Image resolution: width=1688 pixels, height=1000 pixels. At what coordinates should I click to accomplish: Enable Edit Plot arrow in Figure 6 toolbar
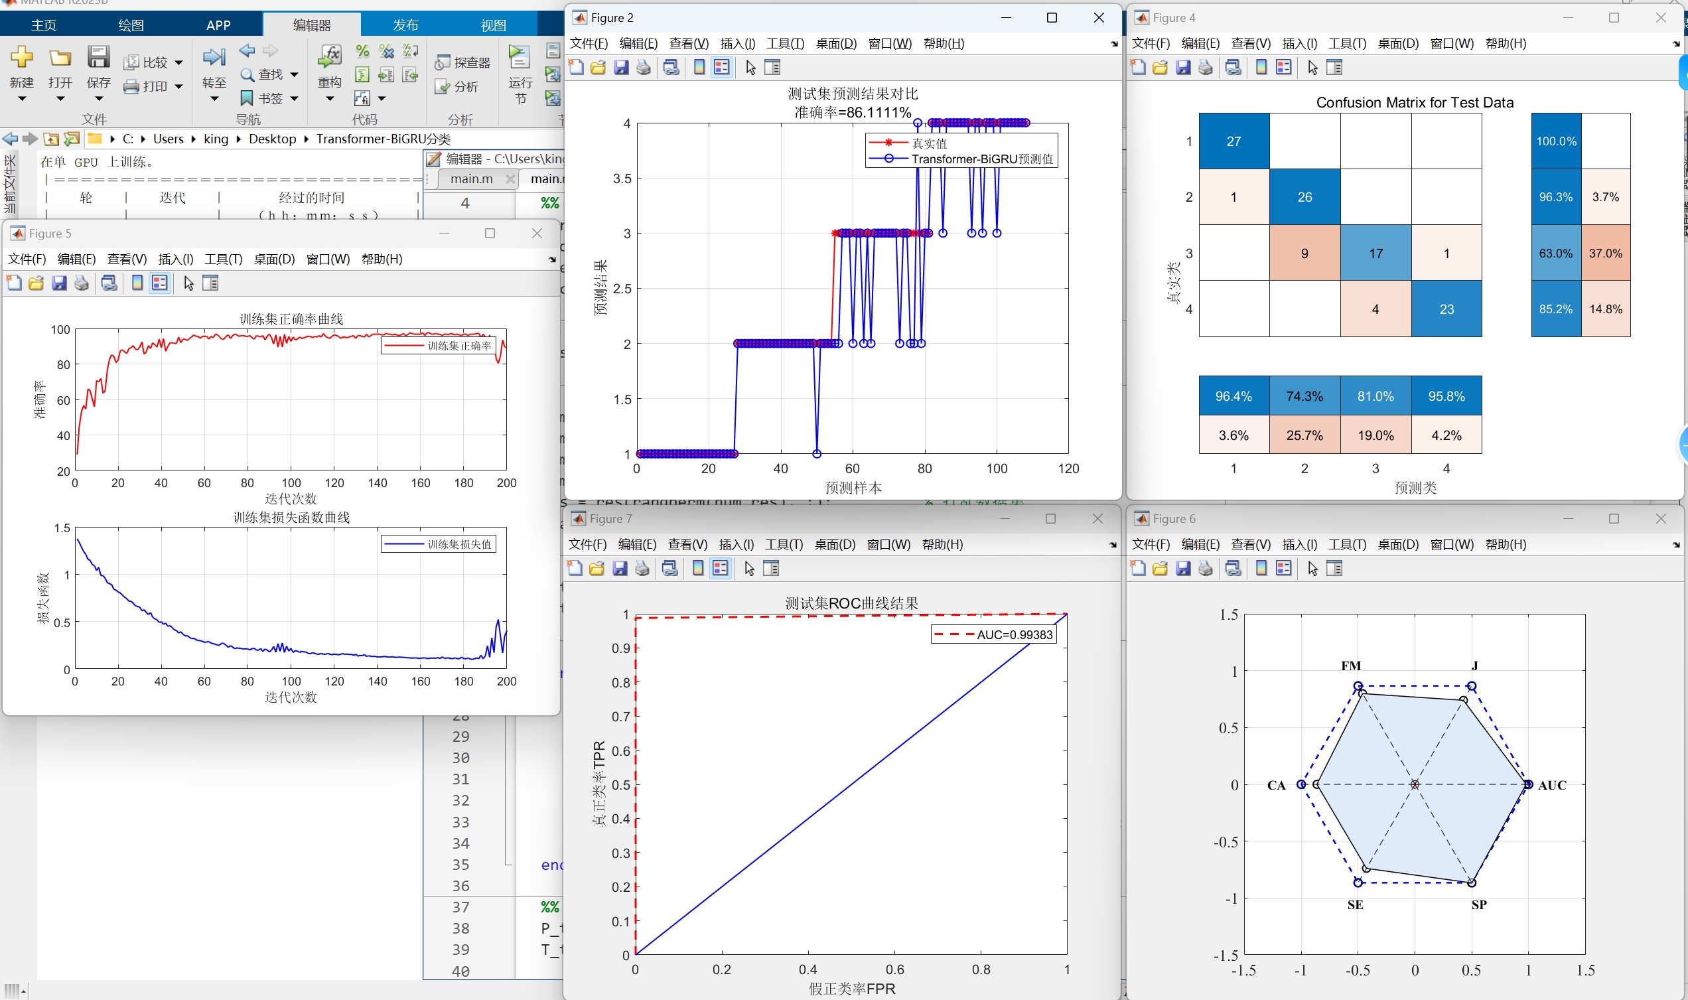[1312, 569]
